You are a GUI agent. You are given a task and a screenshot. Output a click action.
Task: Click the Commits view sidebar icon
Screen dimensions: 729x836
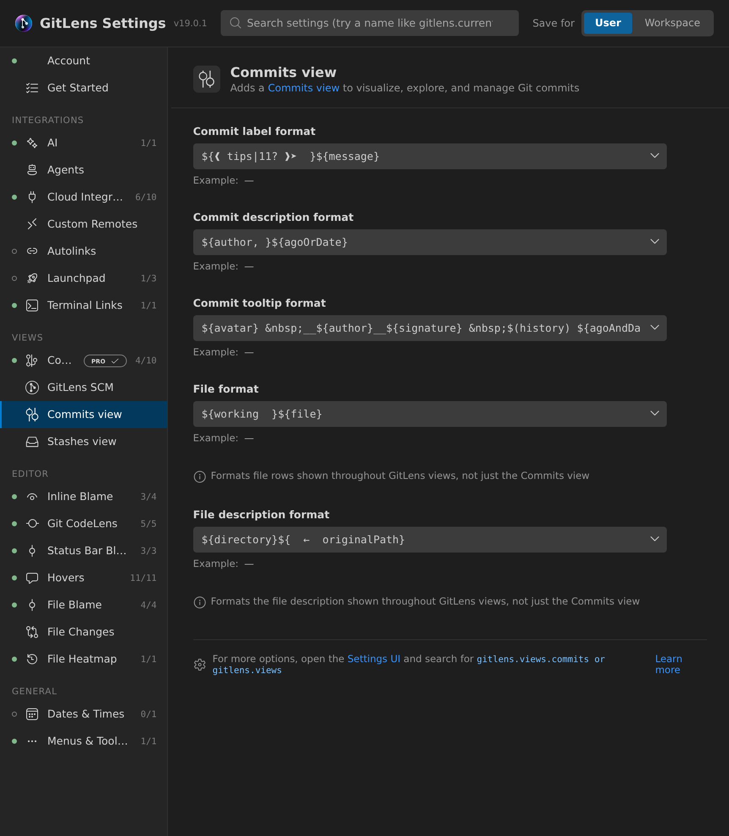[32, 414]
